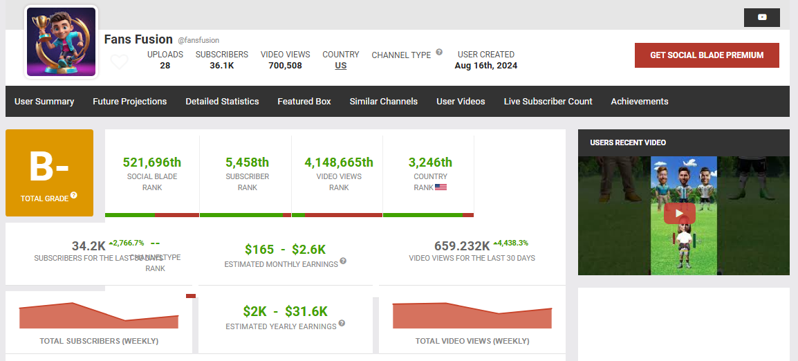The image size is (798, 361).
Task: Click the Fans Fusion channel name
Action: (x=138, y=39)
